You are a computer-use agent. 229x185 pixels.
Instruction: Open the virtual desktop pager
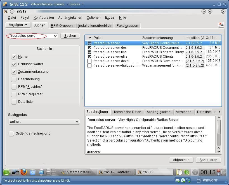pyautogui.click(x=51, y=172)
